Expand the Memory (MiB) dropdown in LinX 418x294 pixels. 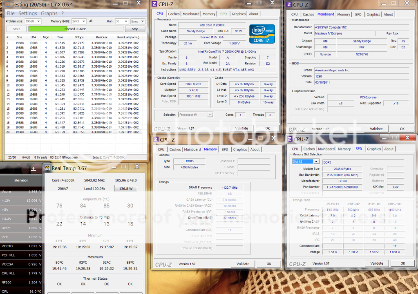(84, 21)
